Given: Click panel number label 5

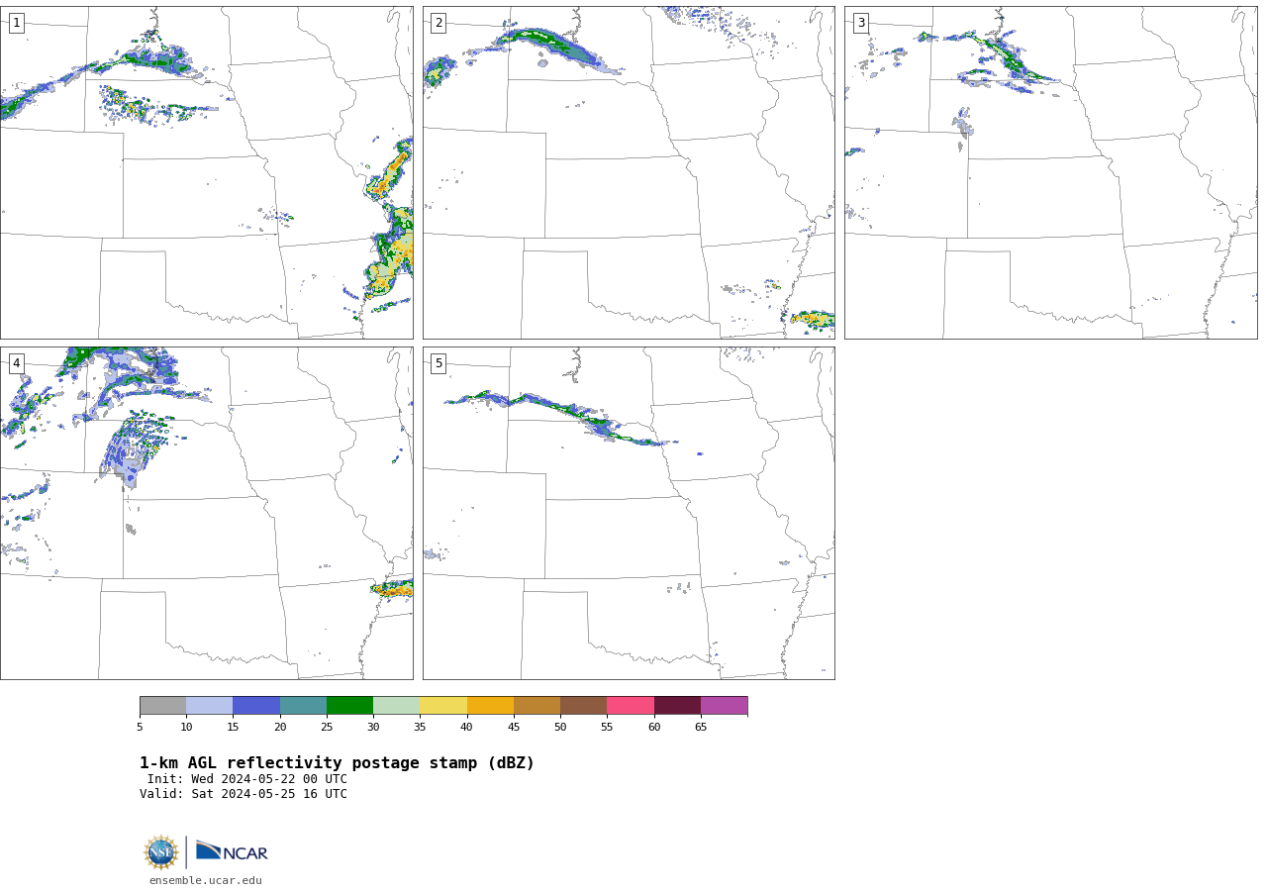Looking at the screenshot, I should (x=439, y=363).
